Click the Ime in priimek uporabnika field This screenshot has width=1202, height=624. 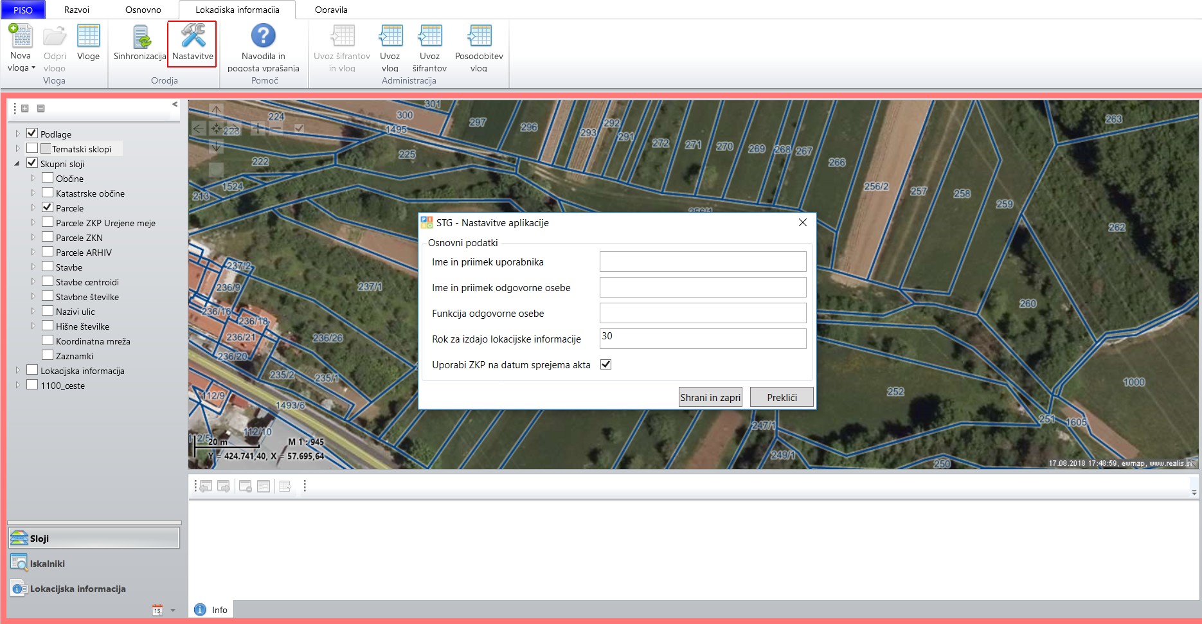pos(703,262)
